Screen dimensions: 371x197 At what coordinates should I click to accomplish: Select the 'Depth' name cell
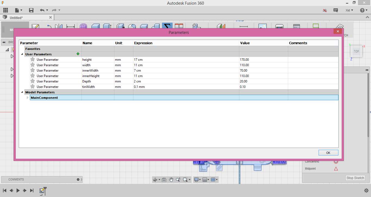pos(98,81)
